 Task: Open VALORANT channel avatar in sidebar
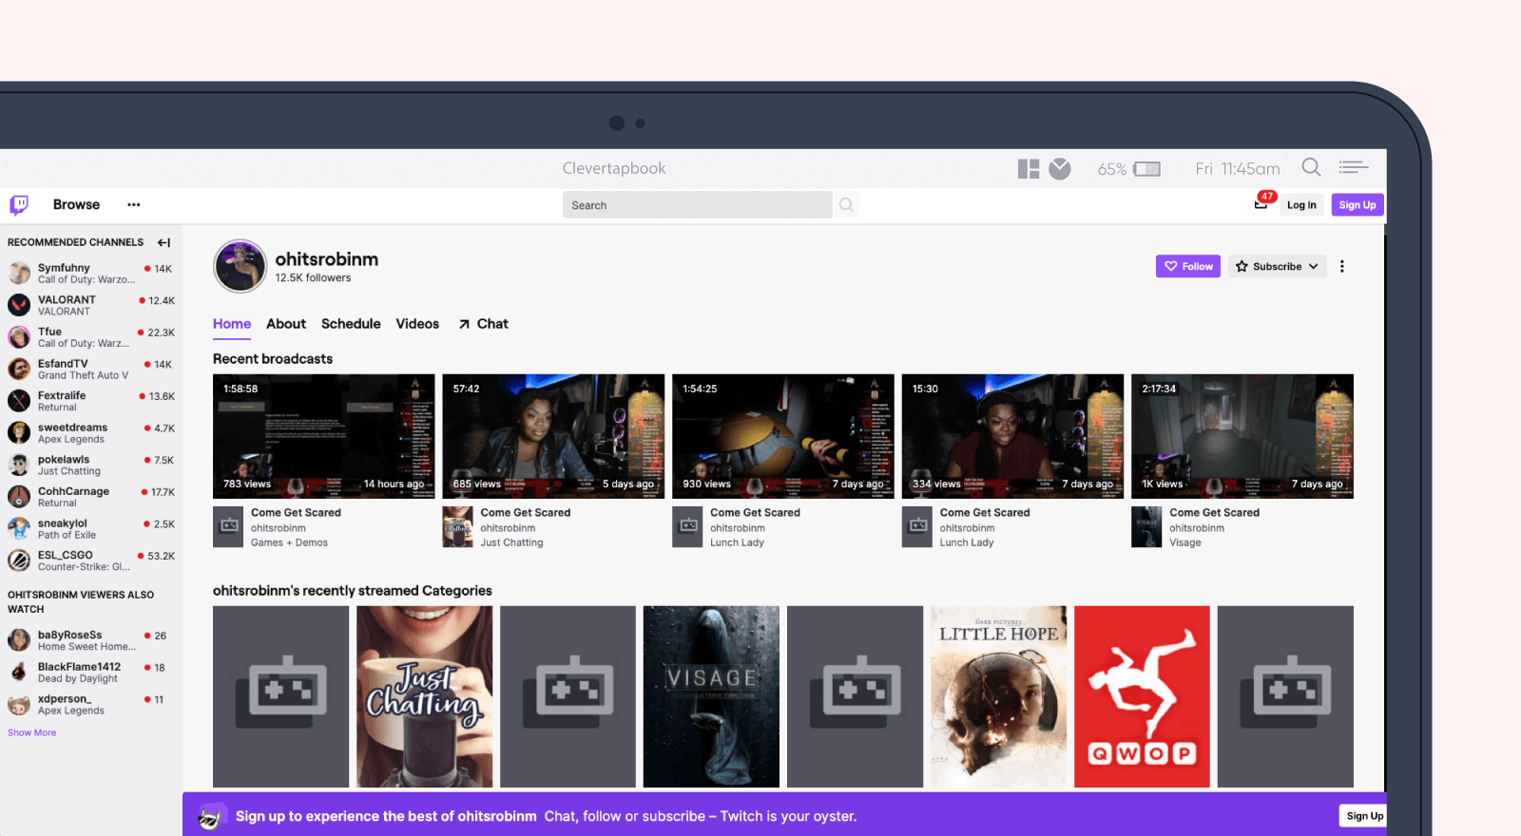tap(19, 305)
